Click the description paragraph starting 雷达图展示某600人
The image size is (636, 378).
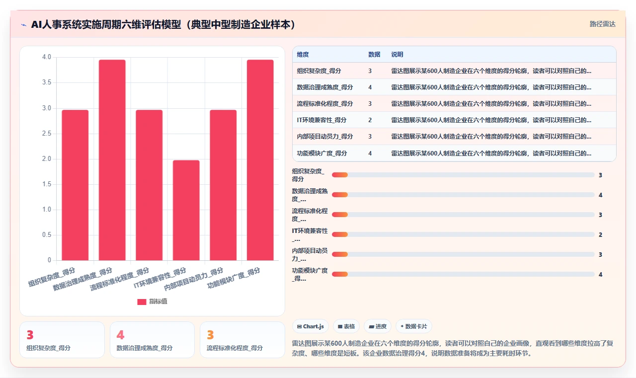point(453,349)
